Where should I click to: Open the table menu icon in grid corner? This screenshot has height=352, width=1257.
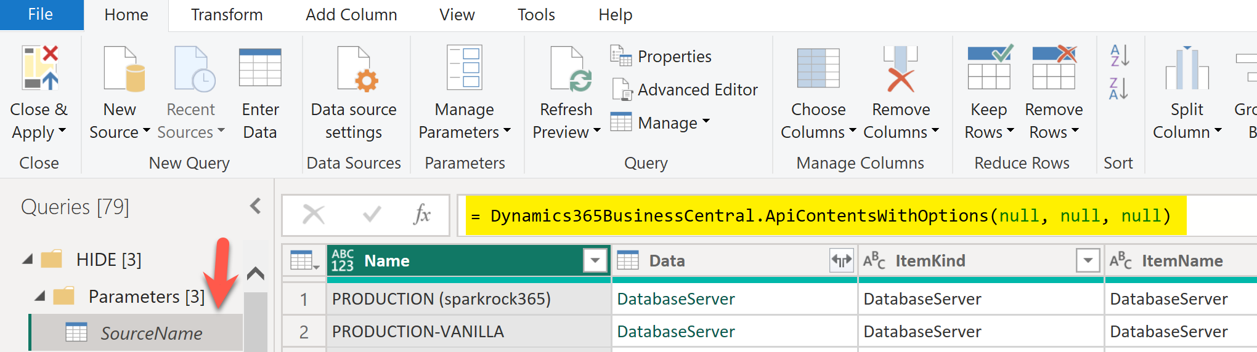304,261
